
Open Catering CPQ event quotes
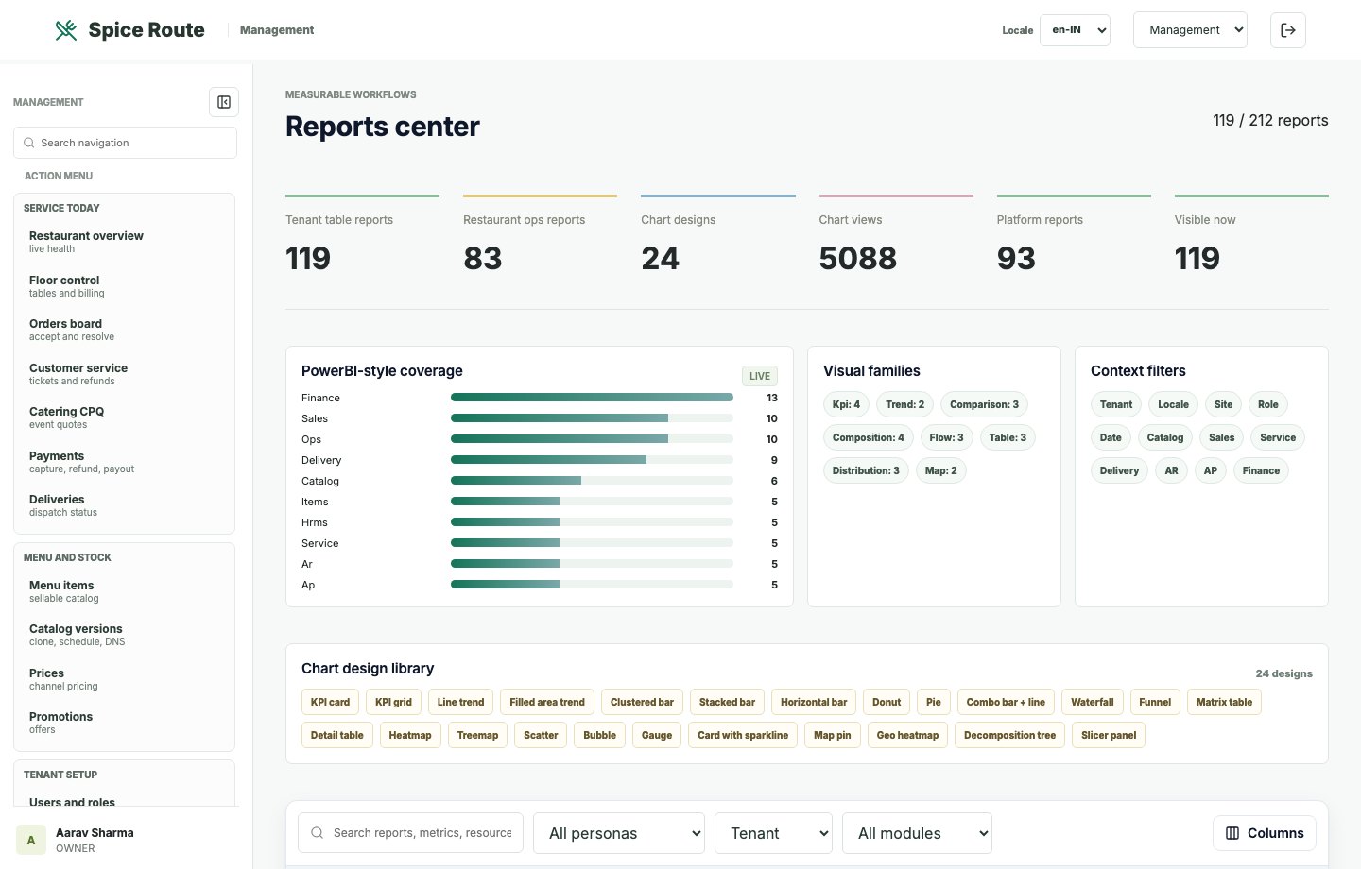tap(124, 417)
